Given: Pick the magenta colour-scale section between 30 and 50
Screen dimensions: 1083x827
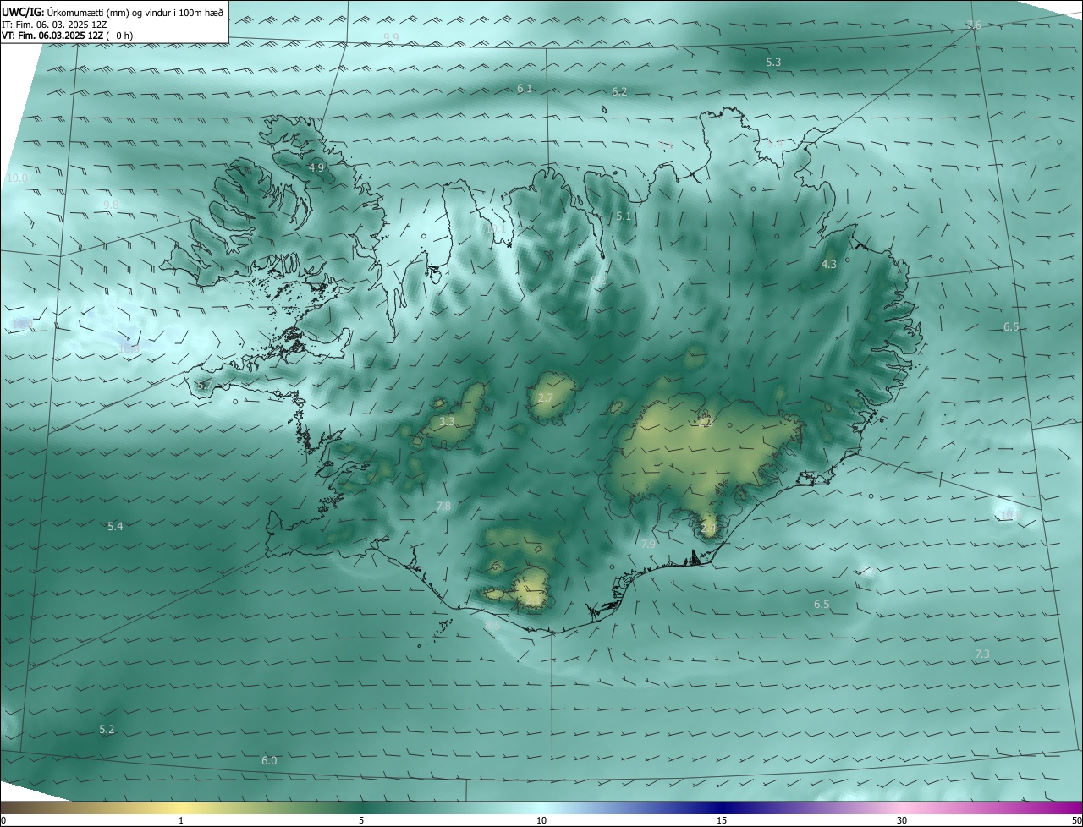Looking at the screenshot, I should pyautogui.click(x=992, y=808).
